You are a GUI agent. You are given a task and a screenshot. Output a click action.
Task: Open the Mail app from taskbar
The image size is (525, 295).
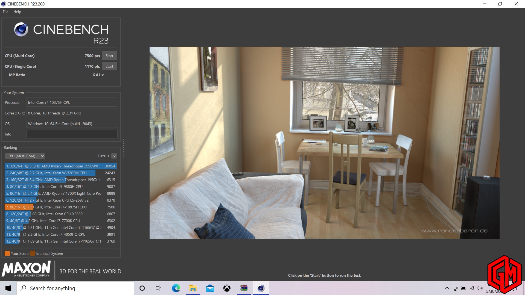point(210,288)
